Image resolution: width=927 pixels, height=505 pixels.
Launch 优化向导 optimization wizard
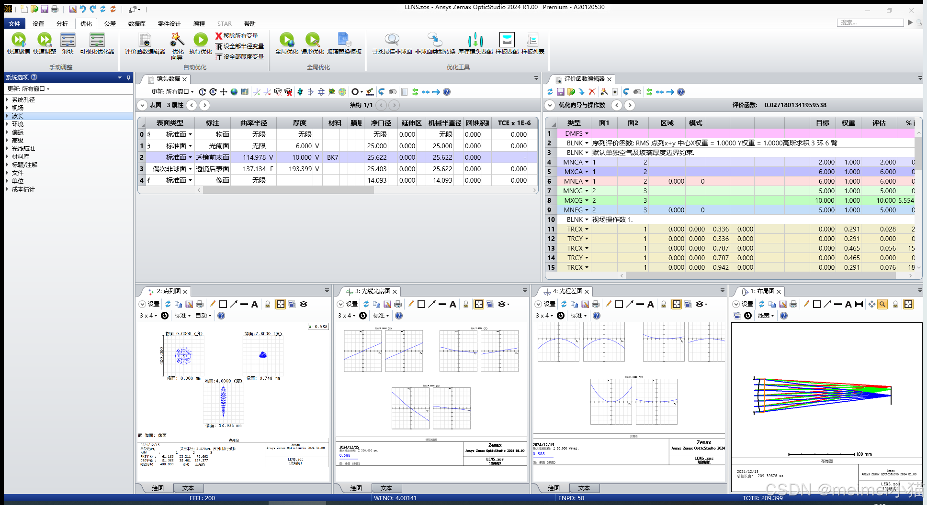click(177, 46)
